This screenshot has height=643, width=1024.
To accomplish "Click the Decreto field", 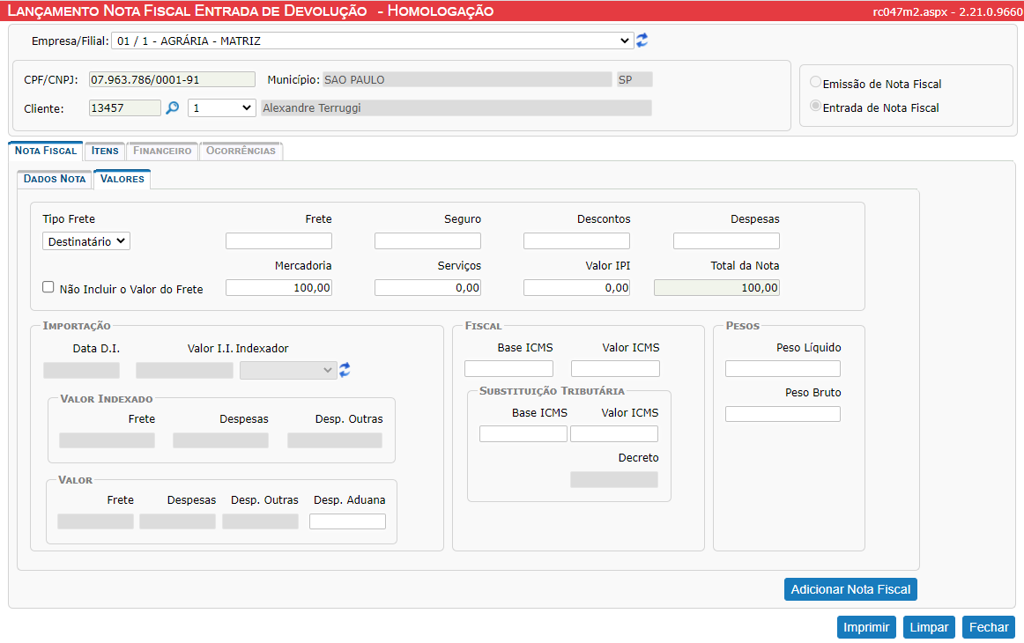I will 614,480.
